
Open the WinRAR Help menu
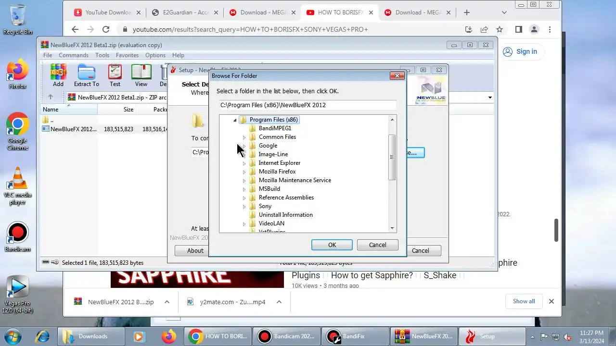pyautogui.click(x=178, y=55)
